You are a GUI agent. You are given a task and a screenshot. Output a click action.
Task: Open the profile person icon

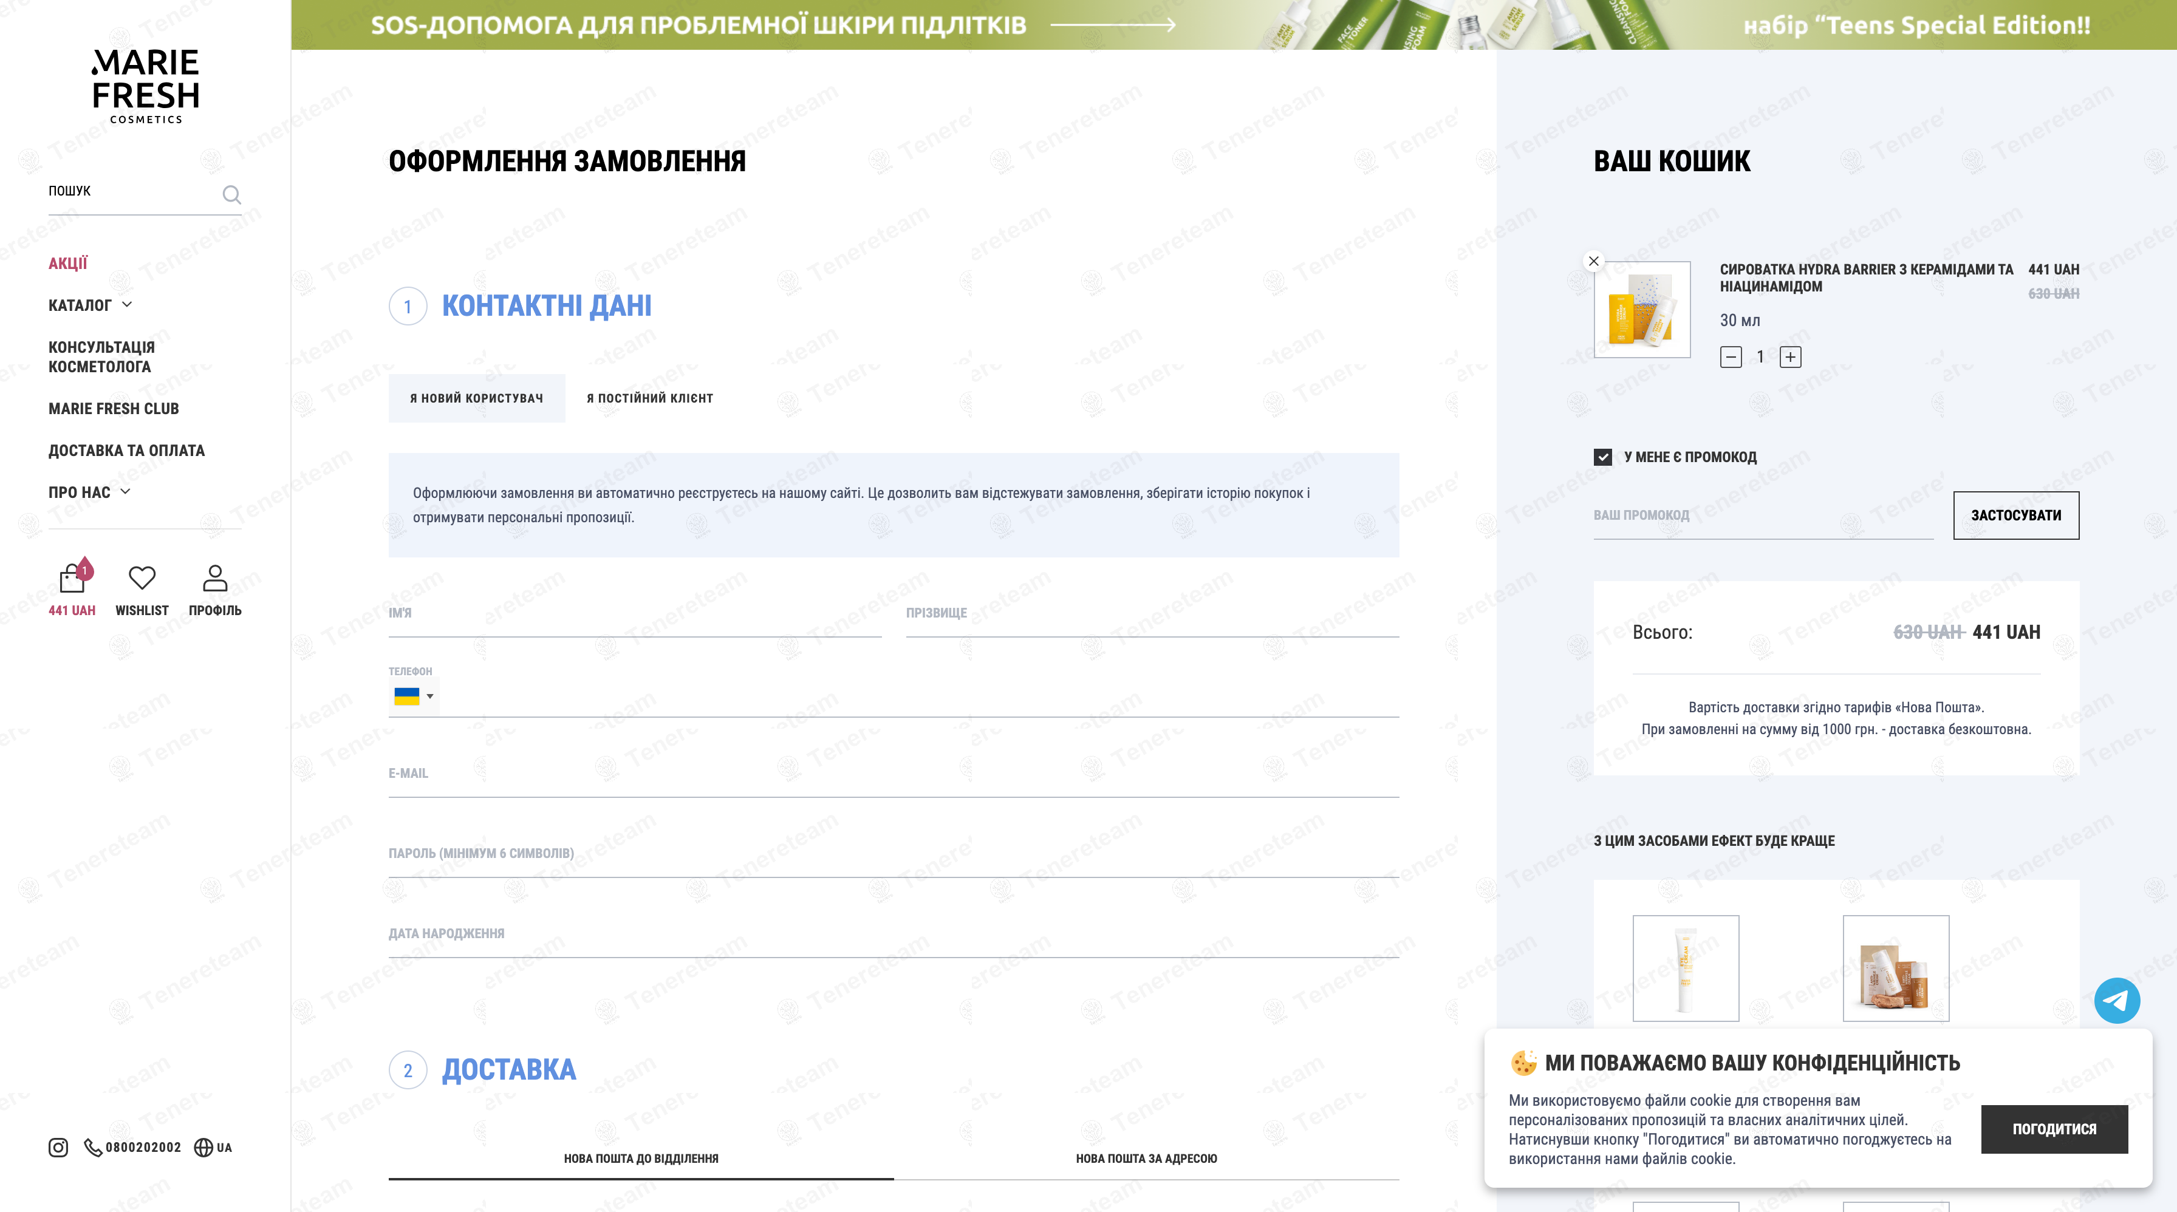pos(216,577)
